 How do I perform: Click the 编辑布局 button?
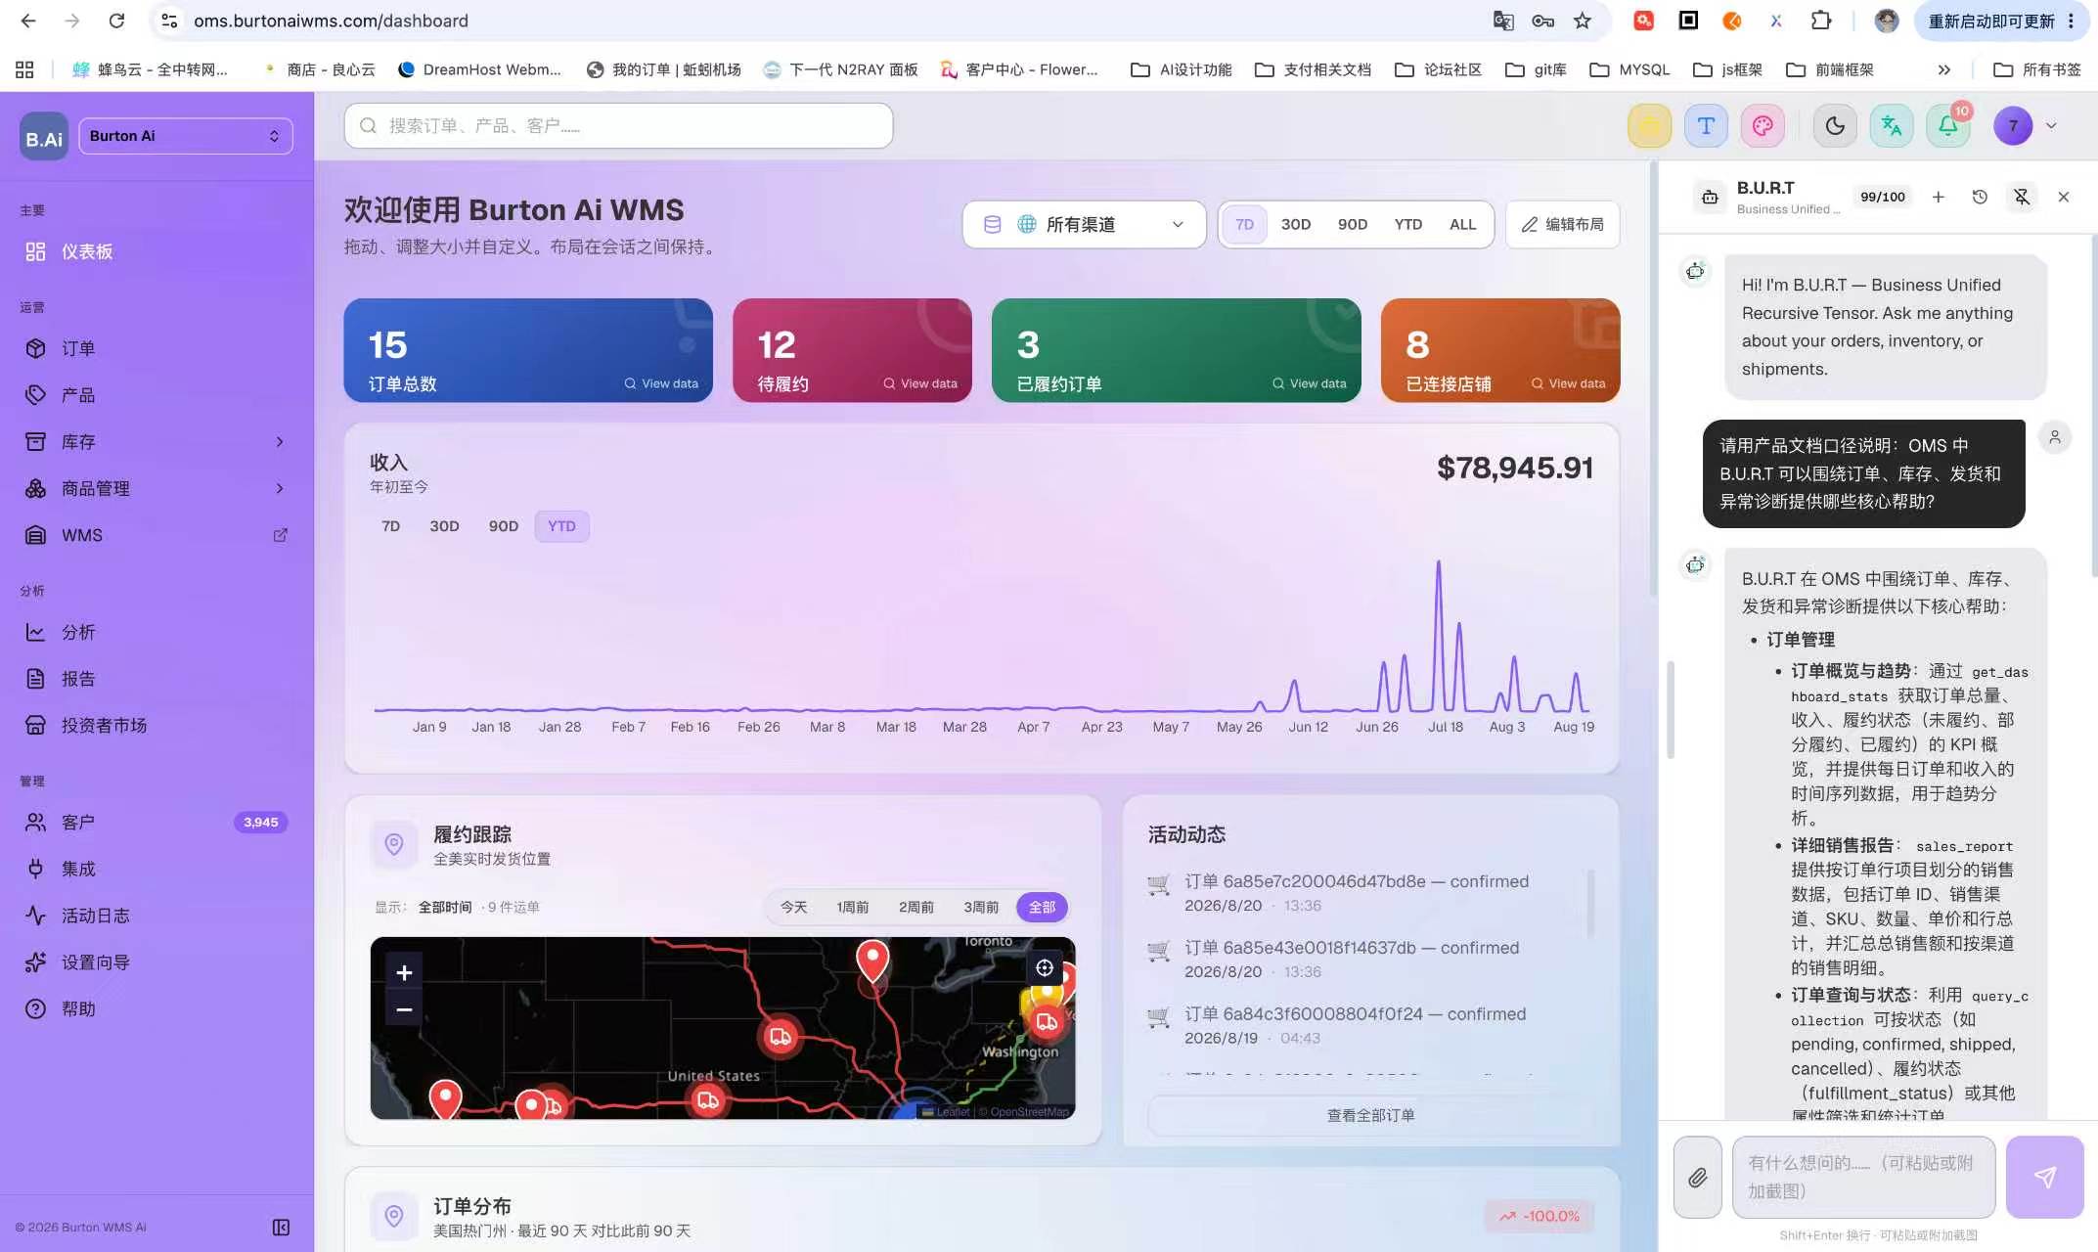pos(1562,224)
